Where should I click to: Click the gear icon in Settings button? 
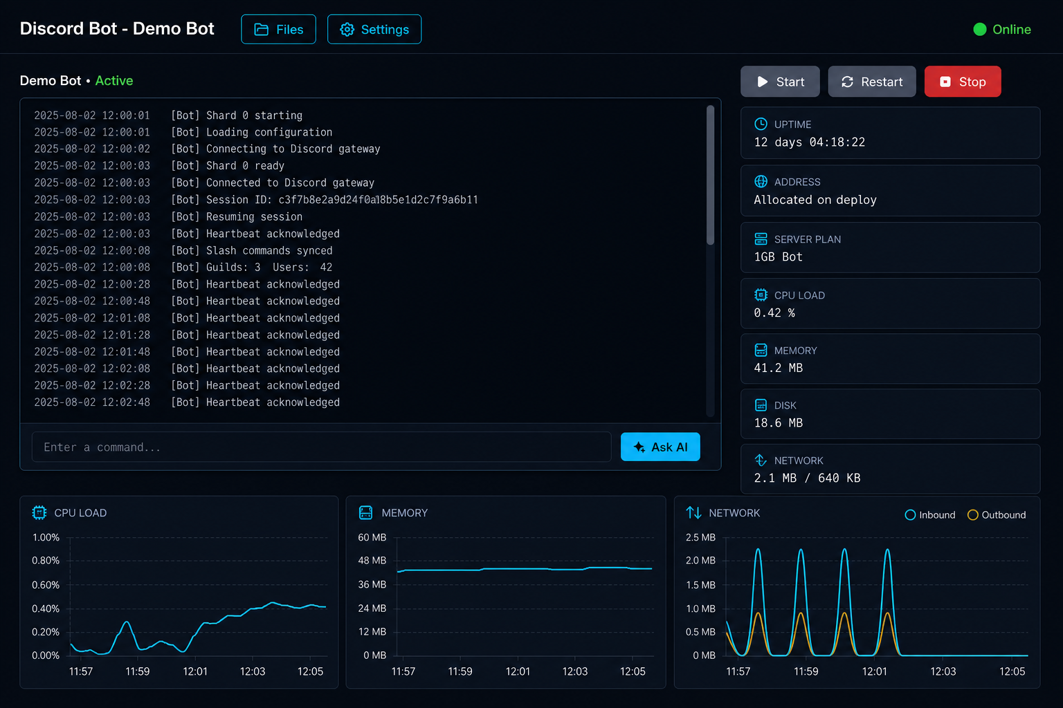pyautogui.click(x=347, y=30)
